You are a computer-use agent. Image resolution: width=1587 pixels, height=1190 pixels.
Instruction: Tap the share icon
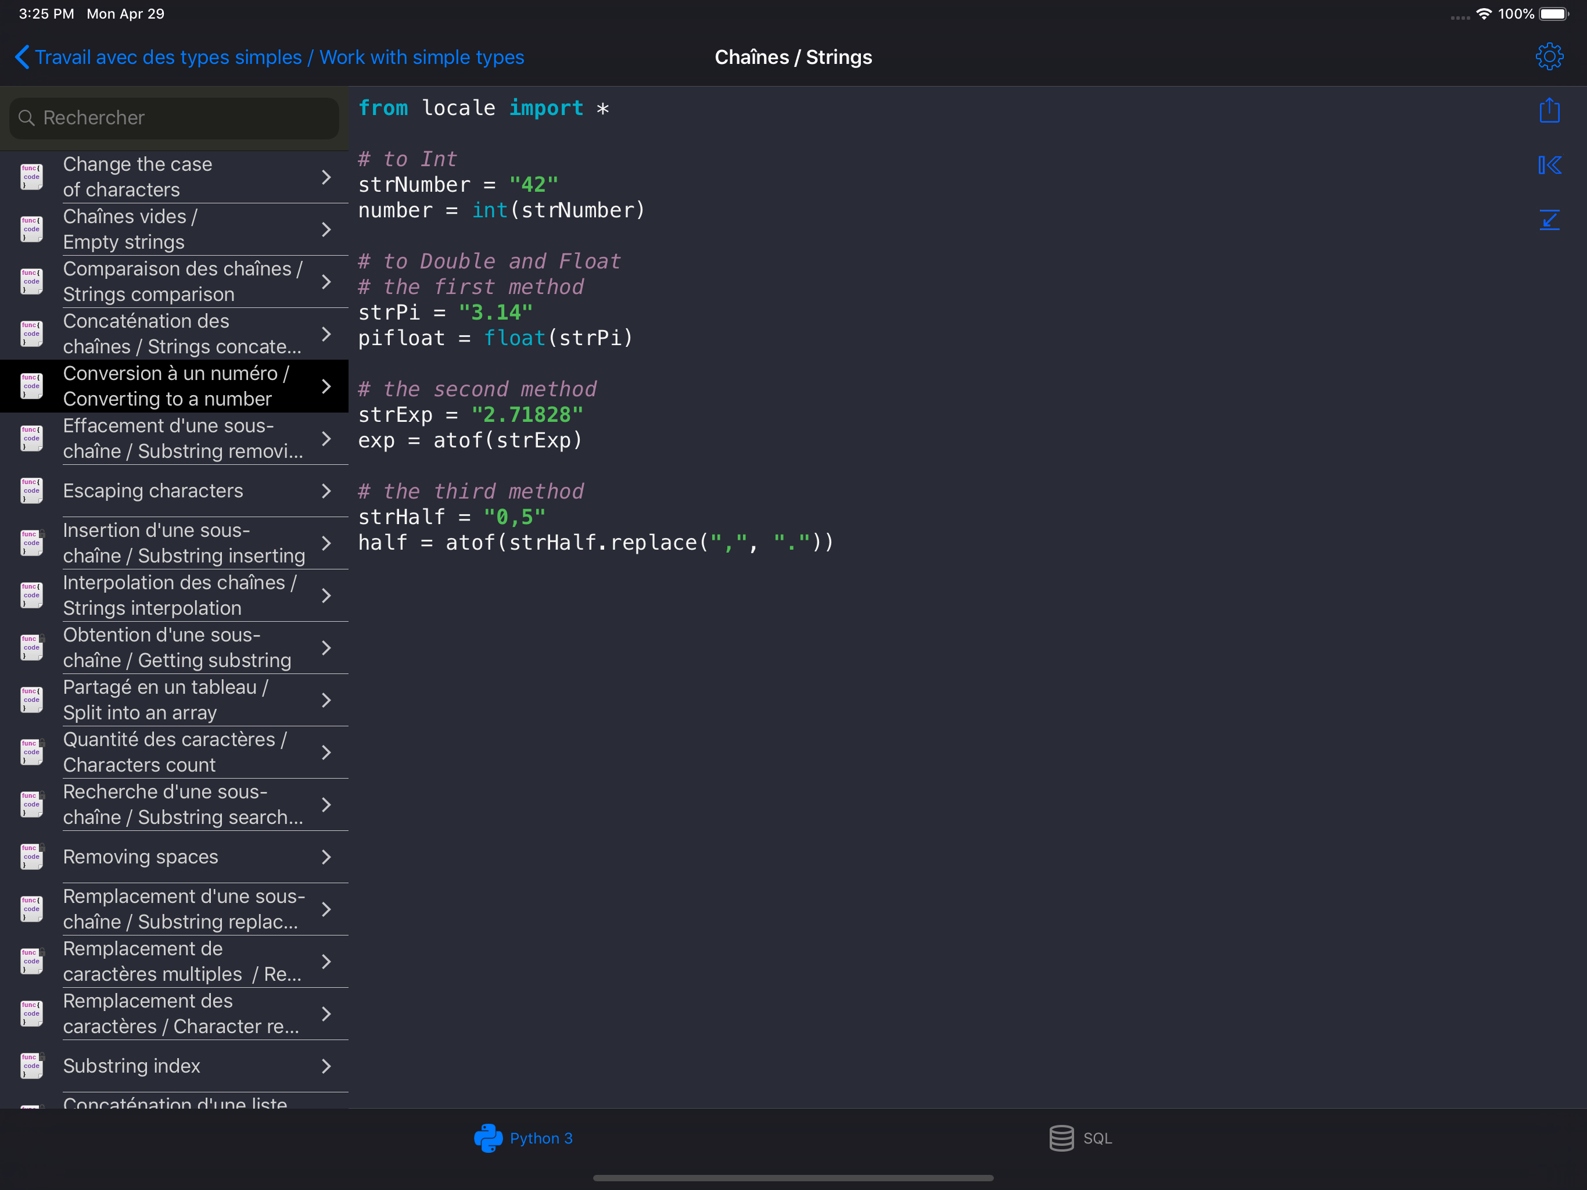click(x=1549, y=110)
